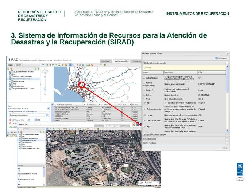Click popup vertical scrollbar thumb
Image resolution: width=251 pixels, height=188 pixels.
(x=227, y=81)
